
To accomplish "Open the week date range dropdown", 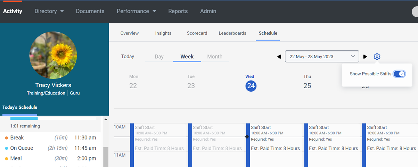I will coord(322,57).
